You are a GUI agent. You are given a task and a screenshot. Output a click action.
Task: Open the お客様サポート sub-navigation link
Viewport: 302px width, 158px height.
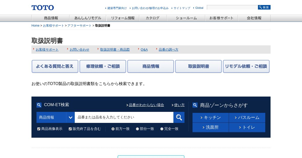click(x=47, y=50)
